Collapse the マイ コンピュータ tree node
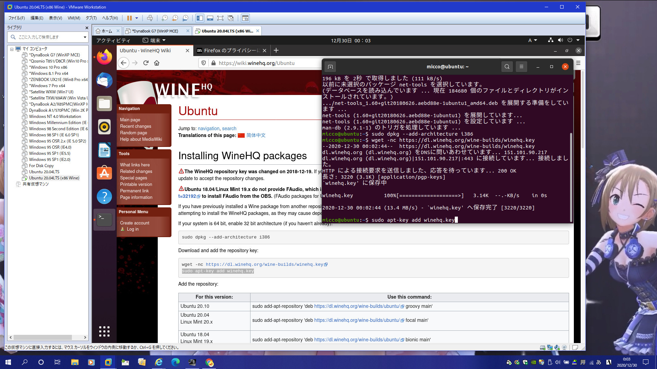 [12, 49]
